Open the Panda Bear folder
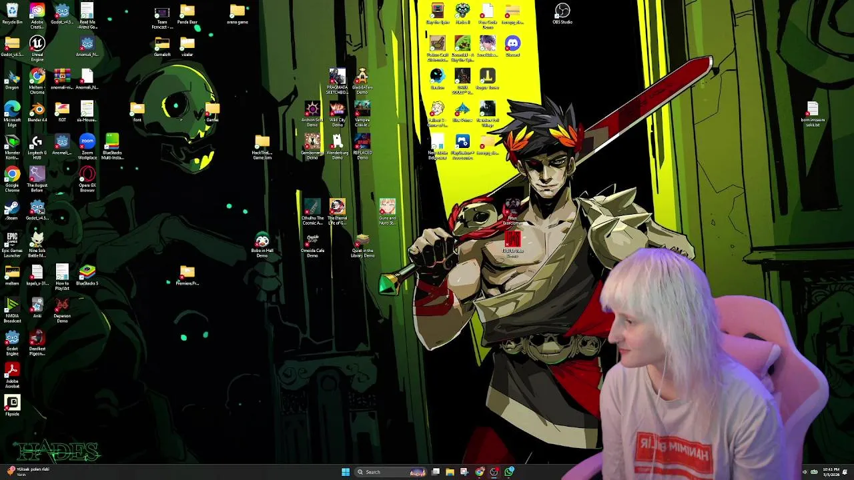Screen dimensions: 854x480 click(x=187, y=14)
